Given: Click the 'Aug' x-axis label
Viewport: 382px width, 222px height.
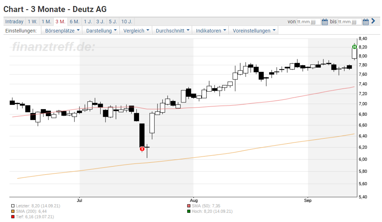Looking at the screenshot, I should click(x=194, y=200).
